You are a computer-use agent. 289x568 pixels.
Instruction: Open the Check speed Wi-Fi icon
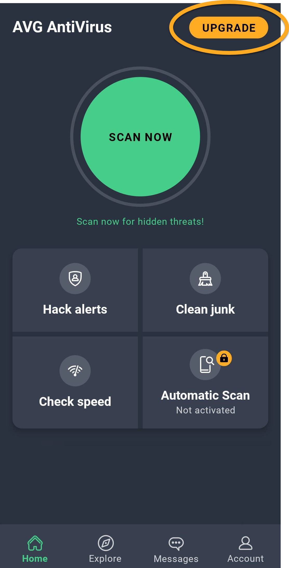click(75, 371)
